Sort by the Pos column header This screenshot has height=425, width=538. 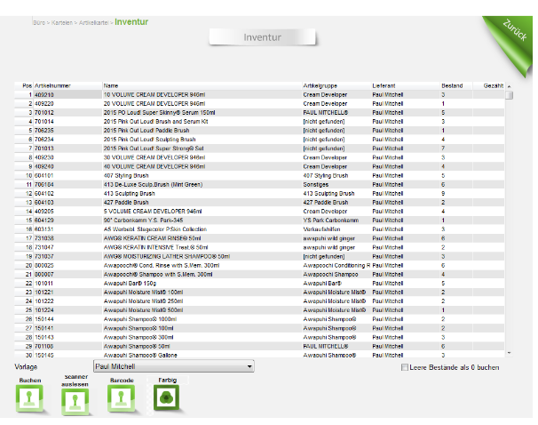[24, 85]
